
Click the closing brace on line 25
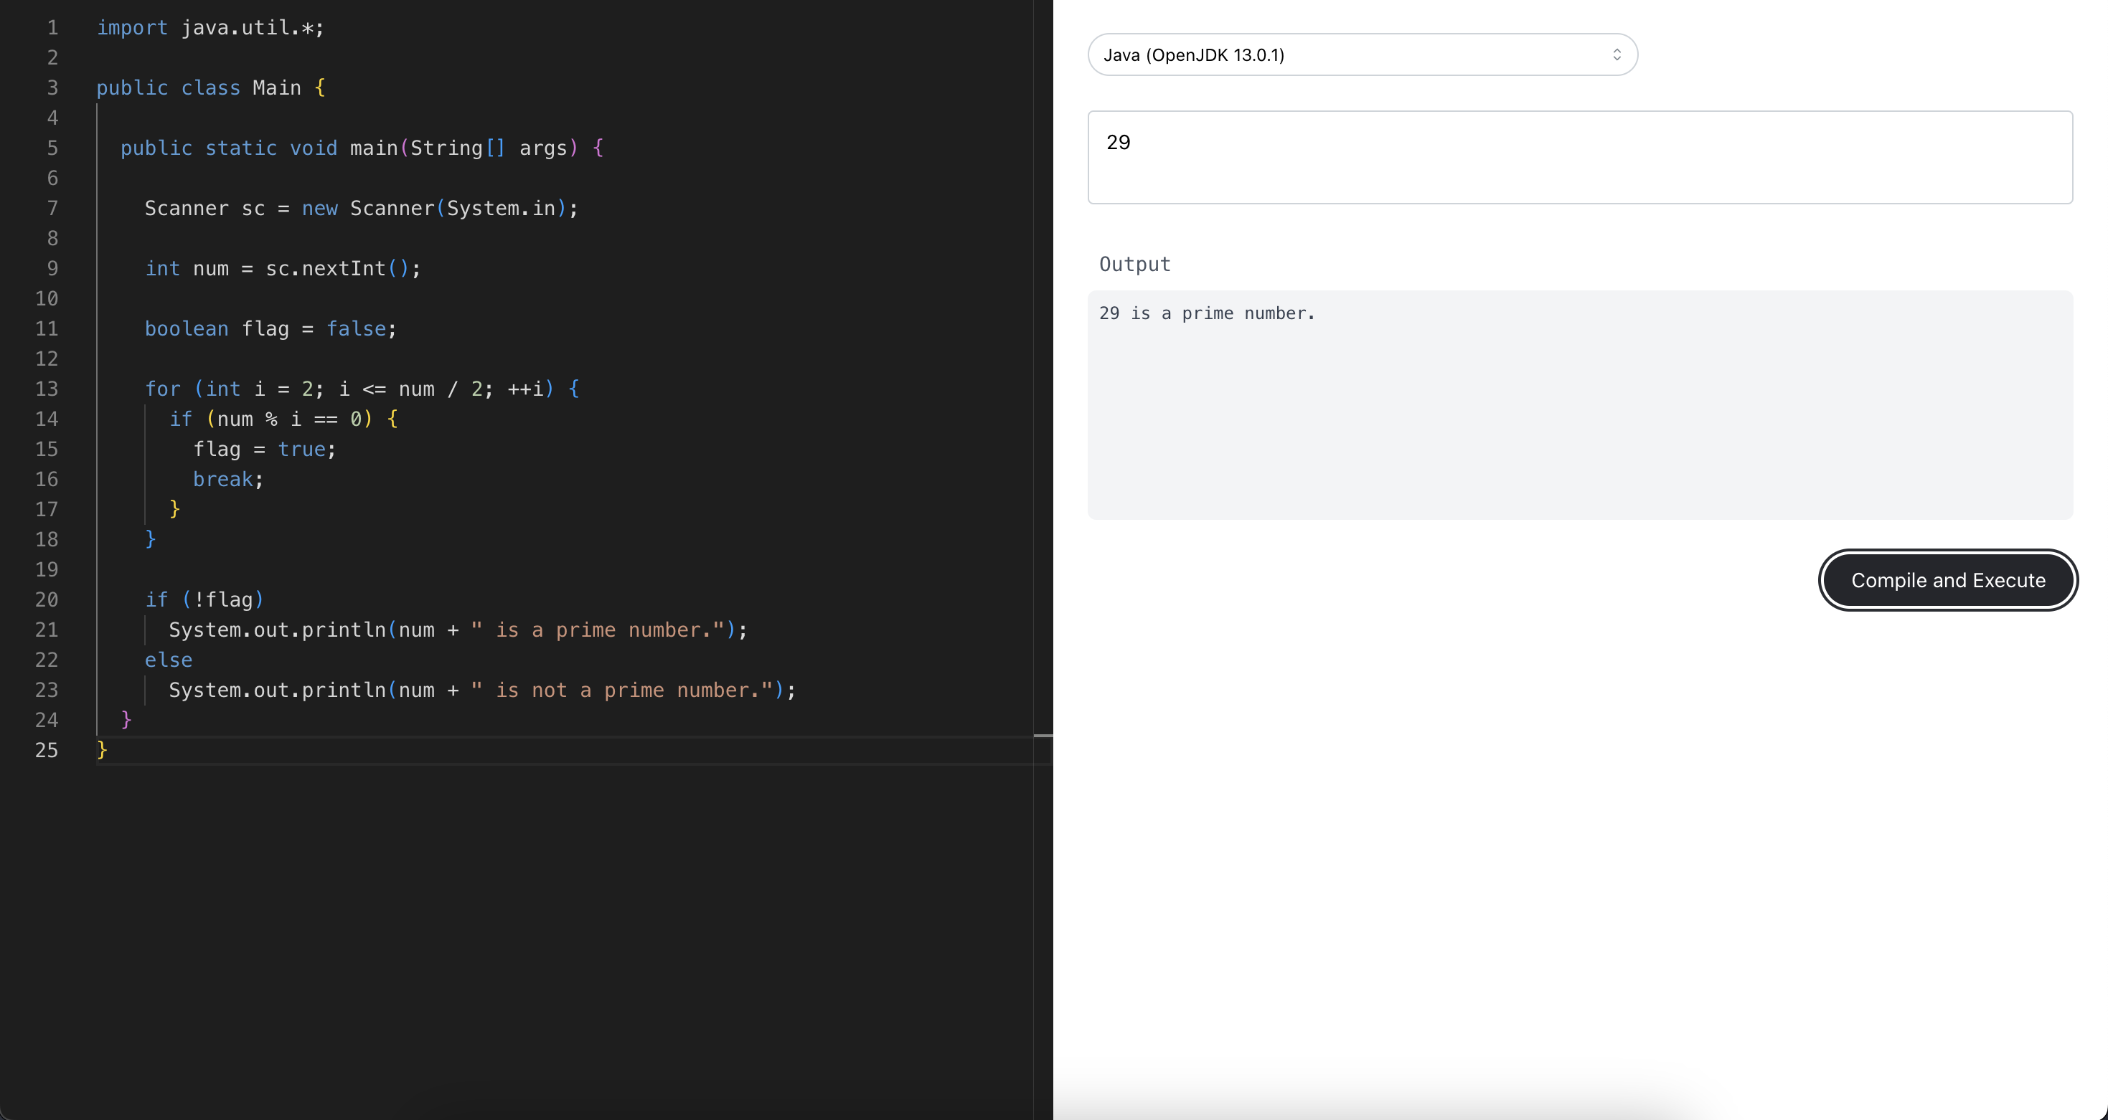coord(101,750)
